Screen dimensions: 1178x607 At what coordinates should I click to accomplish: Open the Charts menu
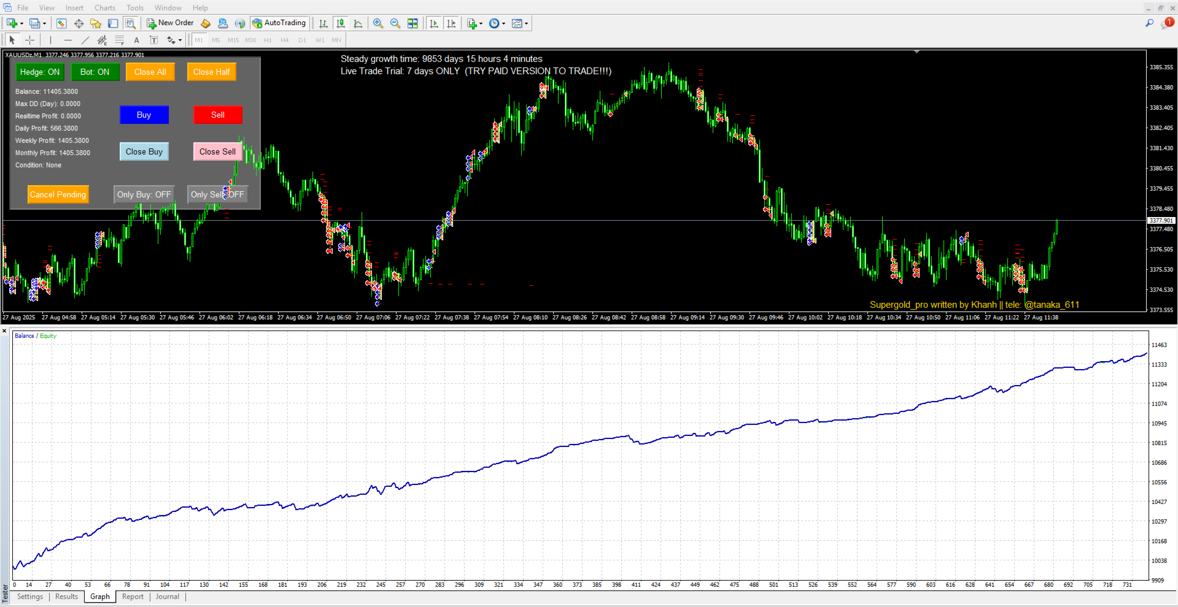[105, 8]
